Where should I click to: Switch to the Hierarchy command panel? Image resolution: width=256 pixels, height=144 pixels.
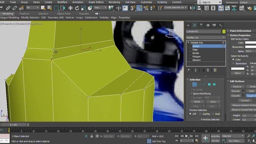click(201, 25)
